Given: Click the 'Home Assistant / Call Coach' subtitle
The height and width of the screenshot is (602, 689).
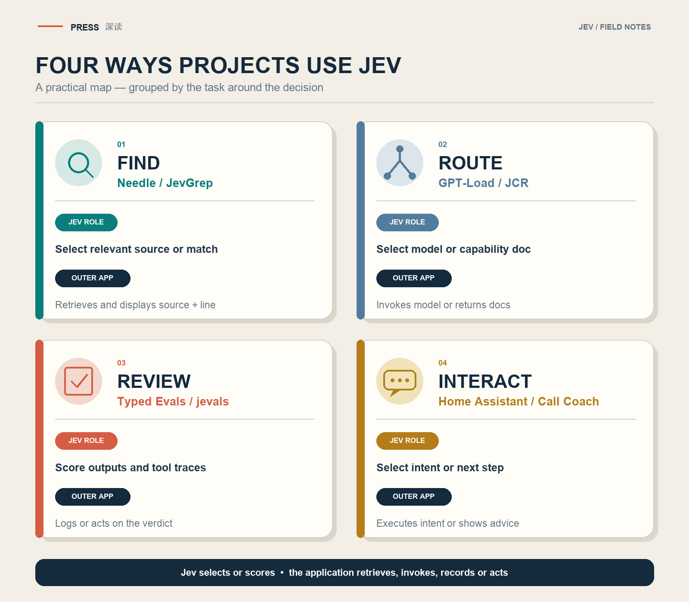Looking at the screenshot, I should tap(518, 402).
